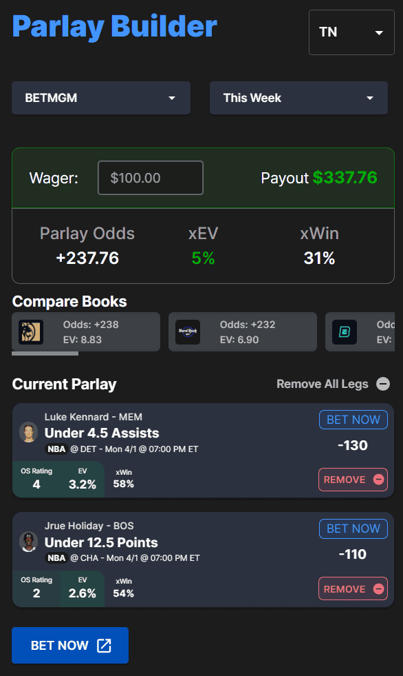Select the Odds +232 book card
Image resolution: width=403 pixels, height=676 pixels.
[243, 332]
